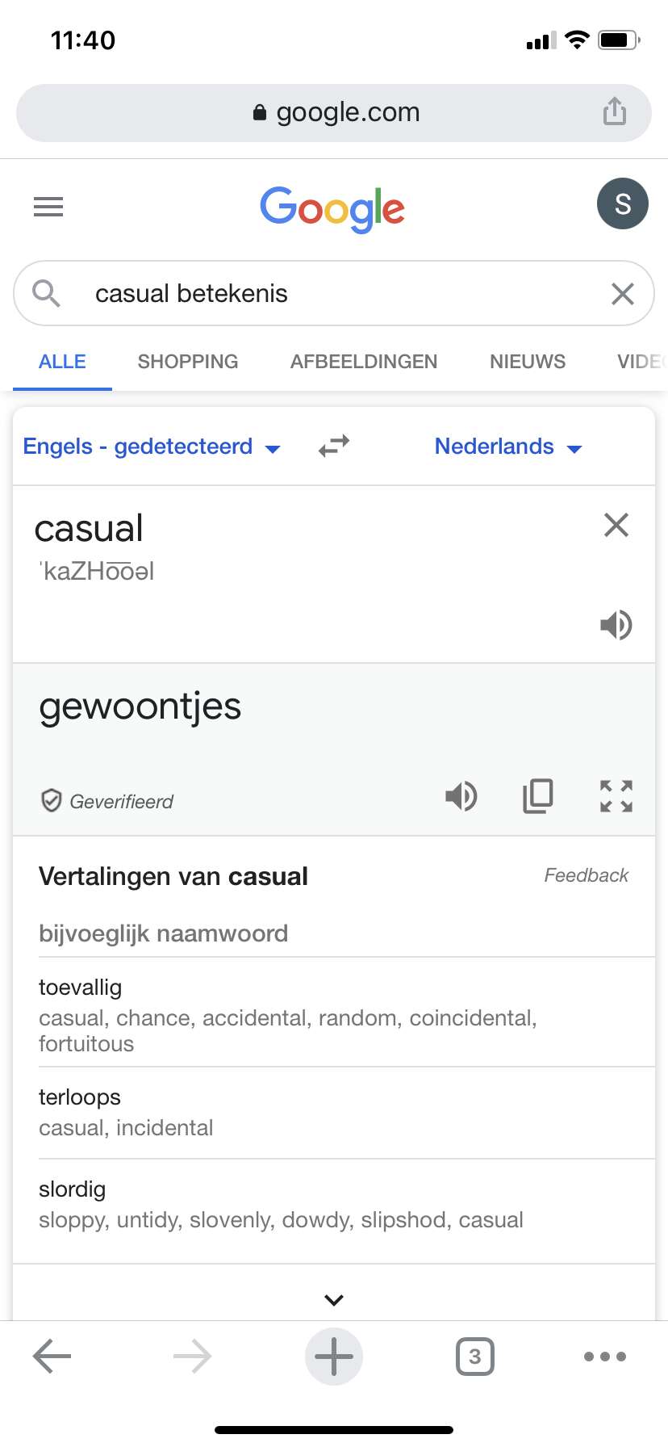Show translation in full screen
Image resolution: width=668 pixels, height=1447 pixels.
tap(616, 796)
